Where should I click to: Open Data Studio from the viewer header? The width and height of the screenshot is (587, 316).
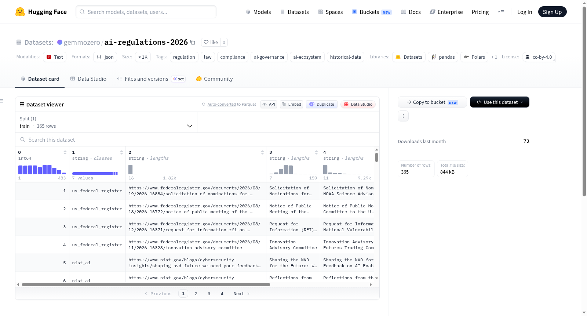click(x=358, y=104)
